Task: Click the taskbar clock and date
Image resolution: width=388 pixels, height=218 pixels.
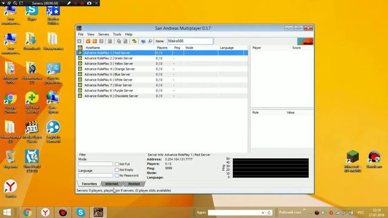Action: [x=376, y=213]
